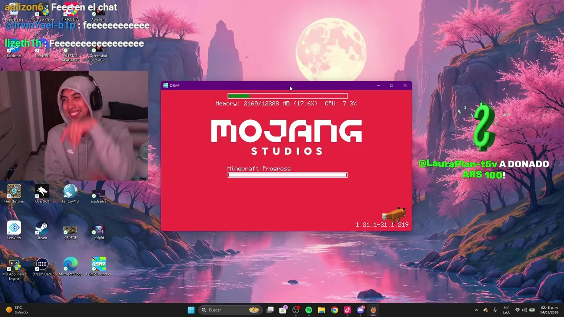Open the microphone tray icon
564x317 pixels.
click(495, 310)
